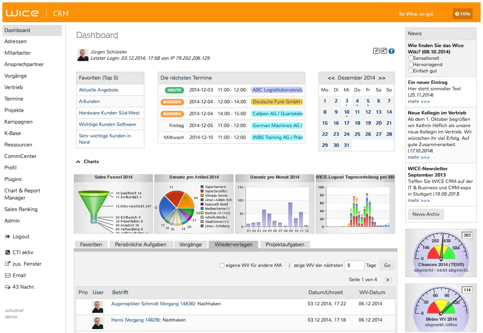Select the Hervorragend radio option
The height and width of the screenshot is (333, 483).
coord(411,64)
